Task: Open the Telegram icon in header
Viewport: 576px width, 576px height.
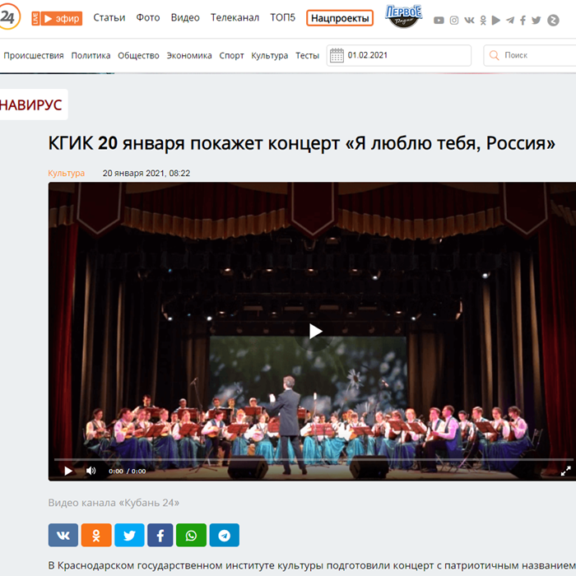Action: click(510, 21)
